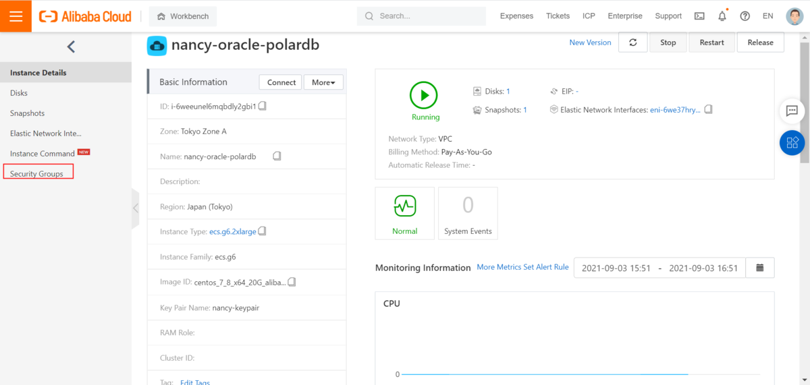Switch language via EN

(767, 16)
